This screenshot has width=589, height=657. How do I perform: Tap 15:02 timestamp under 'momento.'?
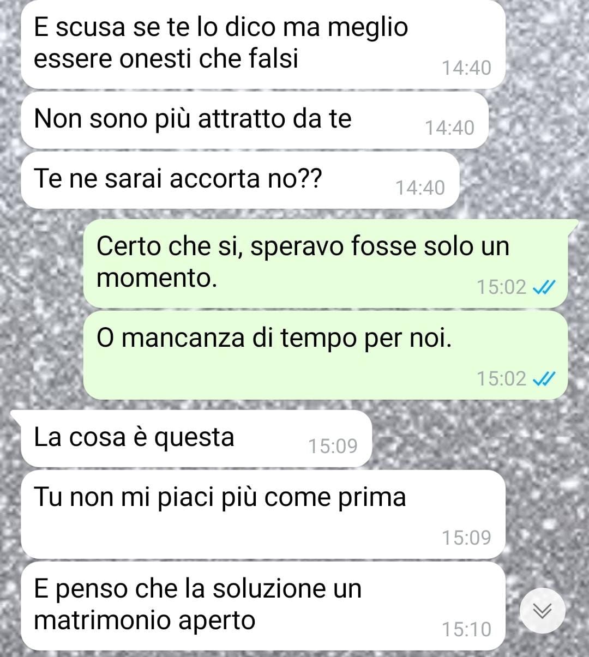pos(501,287)
